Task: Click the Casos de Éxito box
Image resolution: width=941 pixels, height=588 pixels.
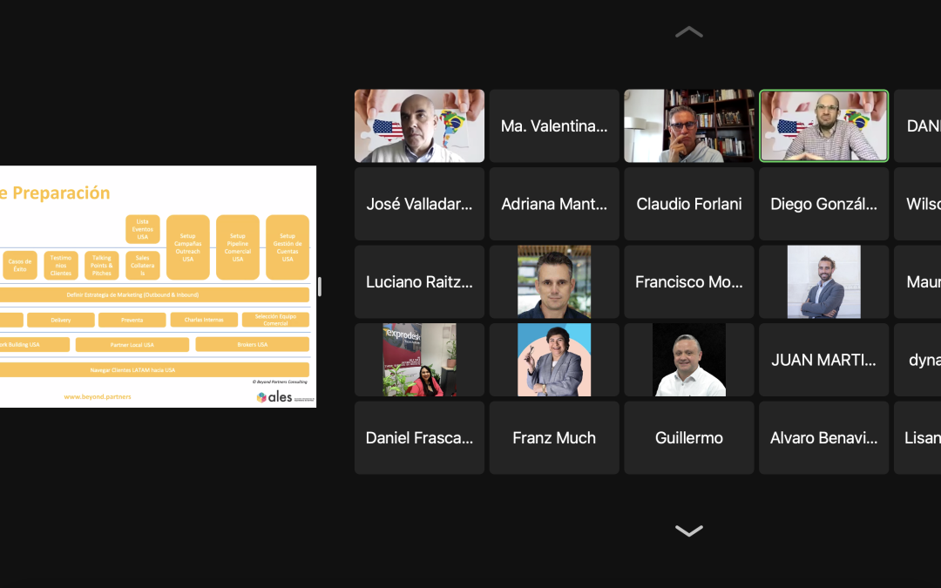Action: [x=20, y=265]
